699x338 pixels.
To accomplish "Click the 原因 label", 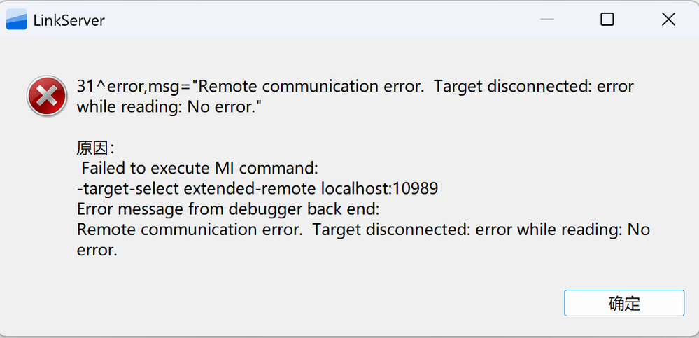I will [95, 148].
